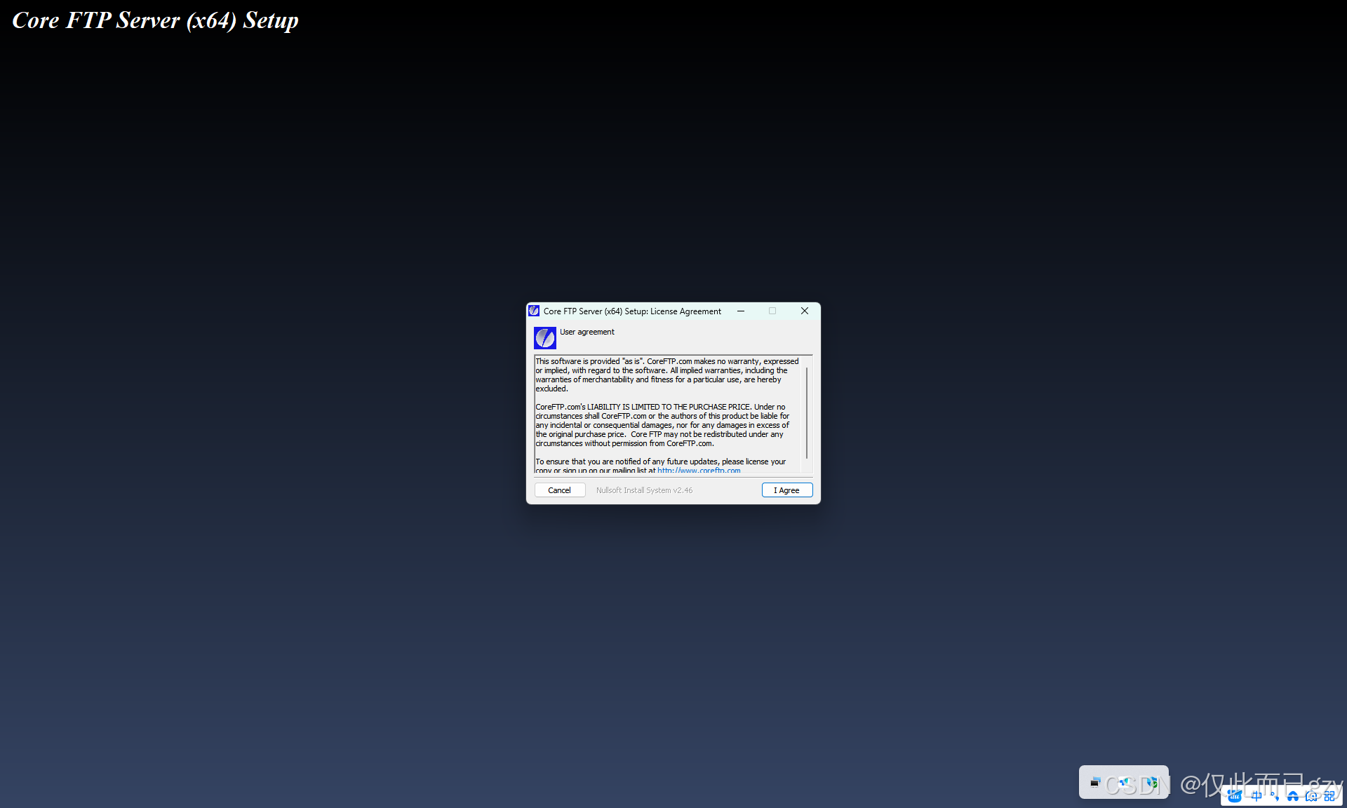Viewport: 1347px width, 808px height.
Task: Click the License Agreement dialog title text
Action: [631, 311]
